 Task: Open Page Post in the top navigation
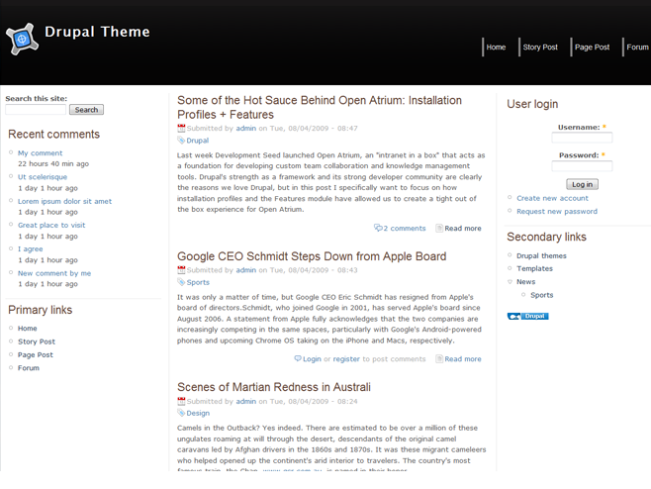[592, 47]
